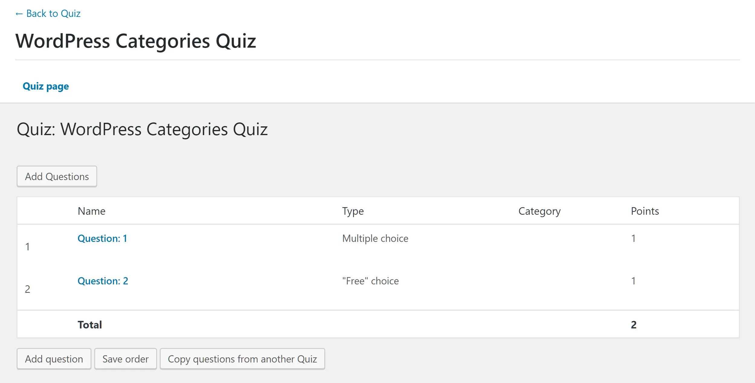Click the "Quiz: WordPress Categories Quiz" heading
Image resolution: width=755 pixels, height=383 pixels.
click(142, 129)
